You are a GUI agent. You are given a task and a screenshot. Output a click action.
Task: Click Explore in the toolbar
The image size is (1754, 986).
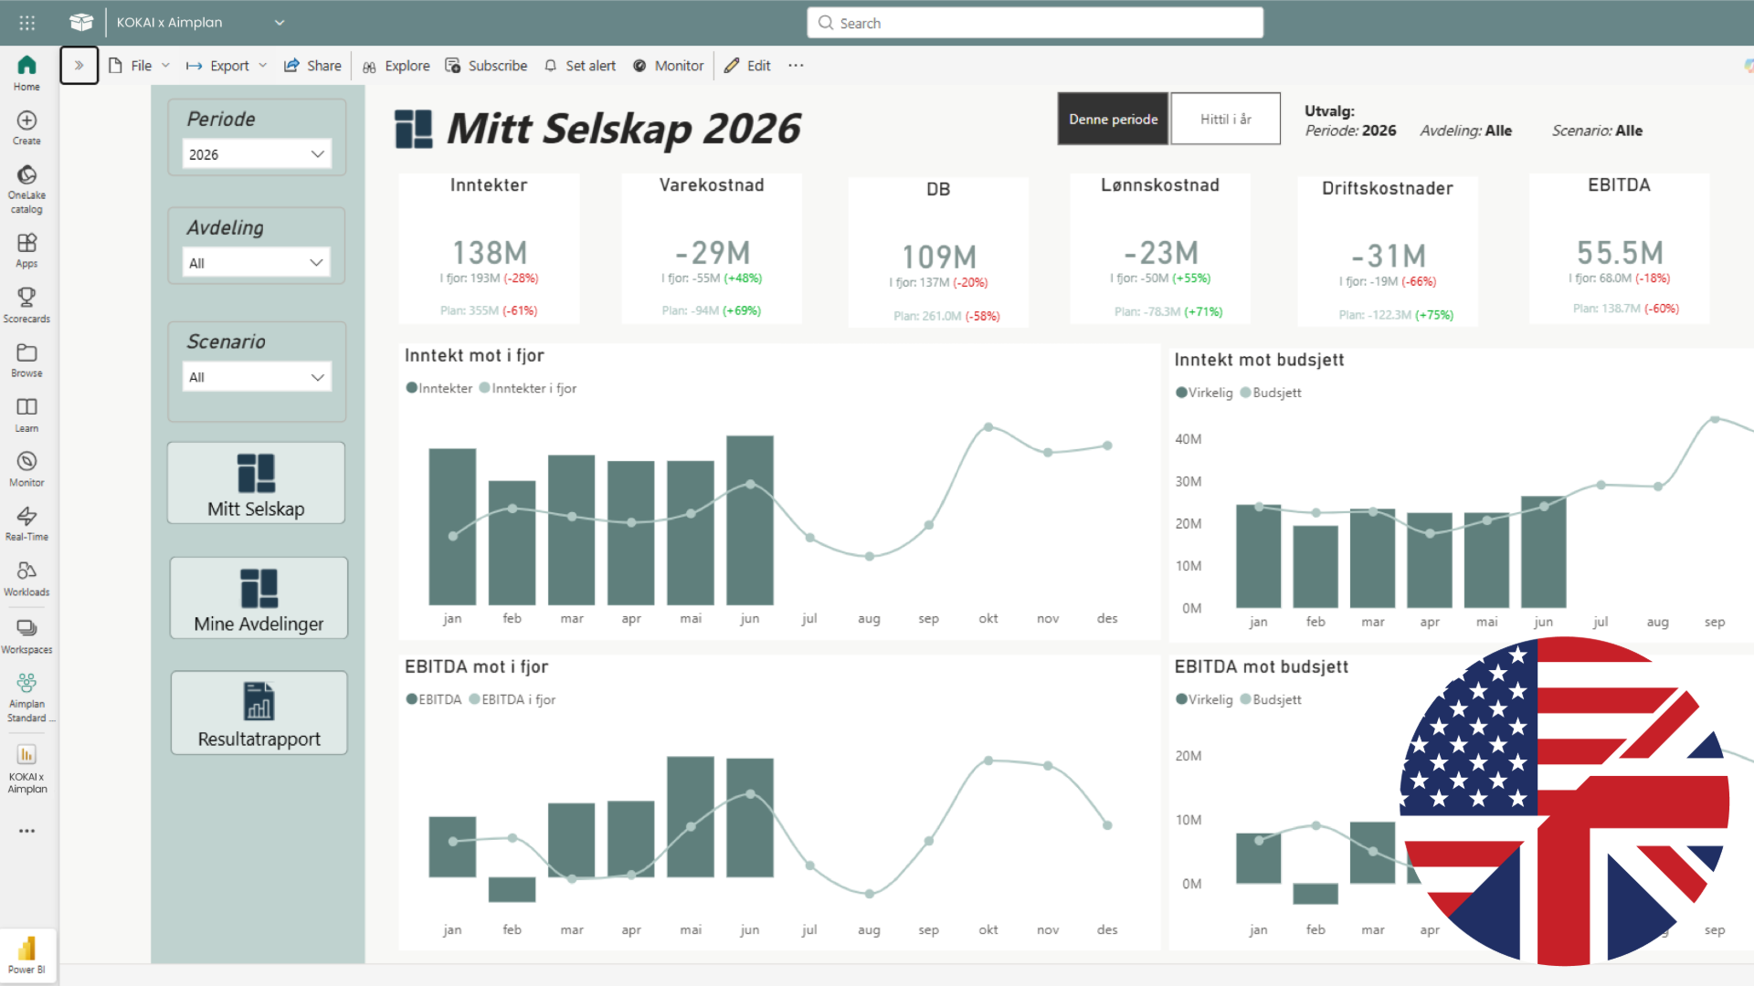click(x=396, y=66)
